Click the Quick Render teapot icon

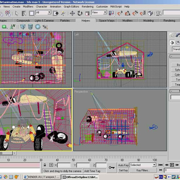[150, 13]
